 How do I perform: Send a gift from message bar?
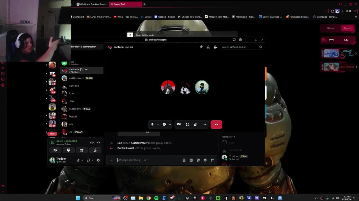(184, 160)
